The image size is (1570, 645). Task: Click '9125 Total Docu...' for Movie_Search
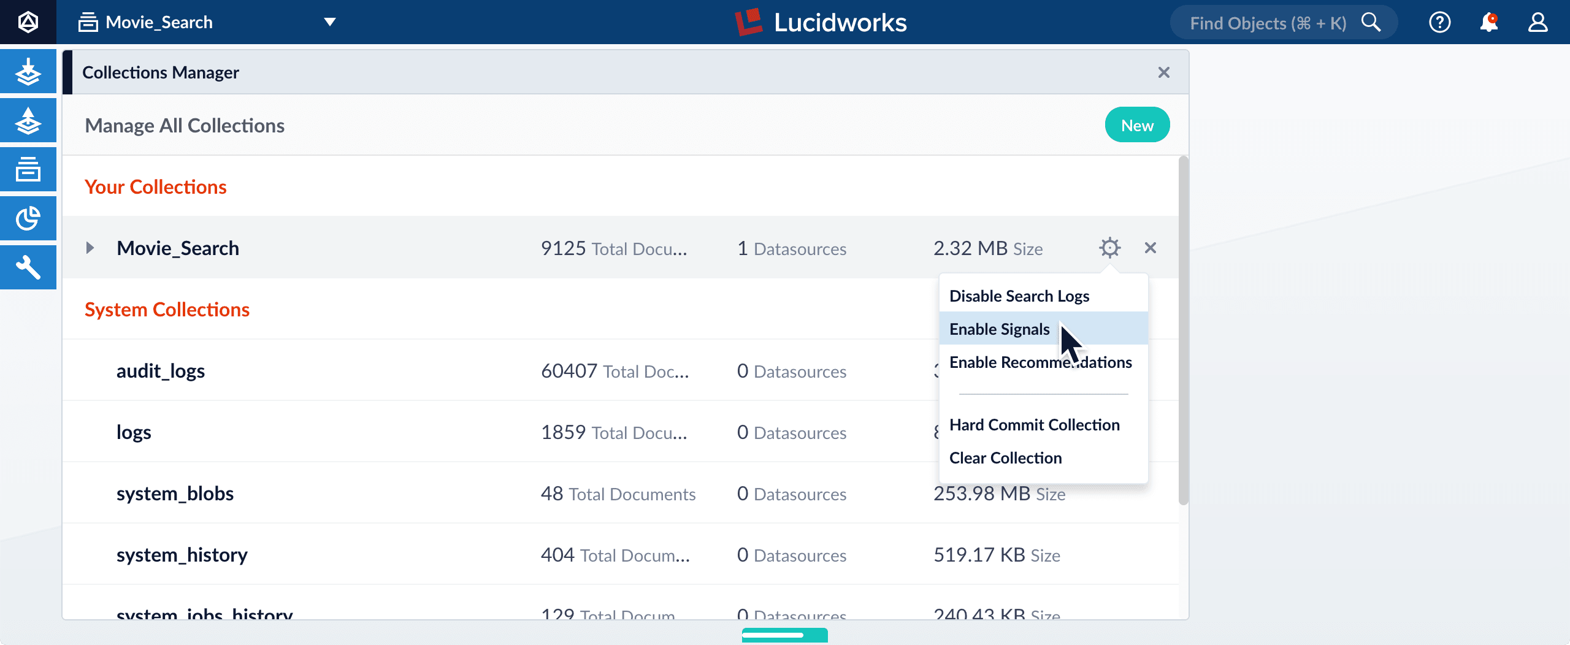[x=614, y=248]
